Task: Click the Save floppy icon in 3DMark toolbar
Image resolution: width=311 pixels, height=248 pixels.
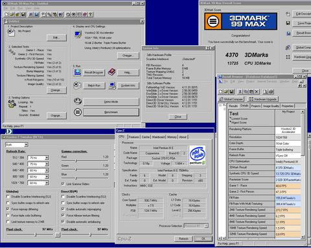Action: pyautogui.click(x=23, y=14)
